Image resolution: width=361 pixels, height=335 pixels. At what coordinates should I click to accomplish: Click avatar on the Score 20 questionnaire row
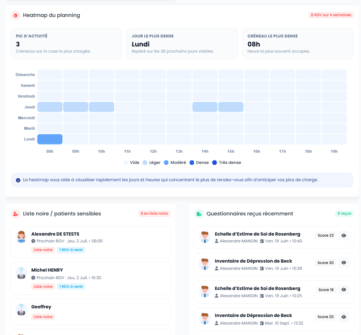[x=205, y=319]
